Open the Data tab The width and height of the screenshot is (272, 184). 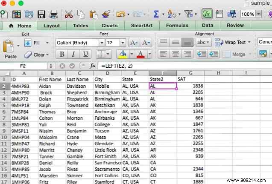coord(208,26)
